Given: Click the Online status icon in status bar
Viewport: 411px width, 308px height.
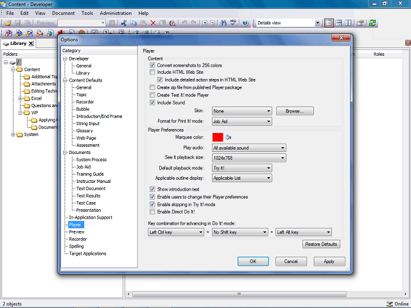Looking at the screenshot, I should (390, 304).
